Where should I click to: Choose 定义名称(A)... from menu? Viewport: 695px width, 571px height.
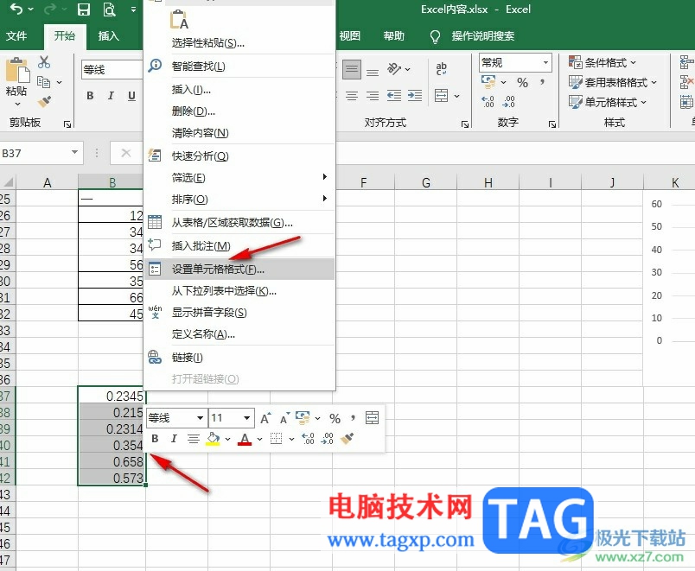click(239, 334)
